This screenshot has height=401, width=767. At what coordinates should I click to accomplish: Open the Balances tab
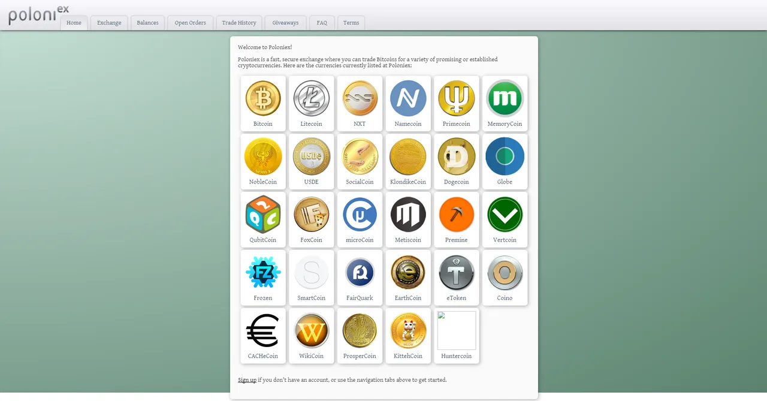click(147, 23)
